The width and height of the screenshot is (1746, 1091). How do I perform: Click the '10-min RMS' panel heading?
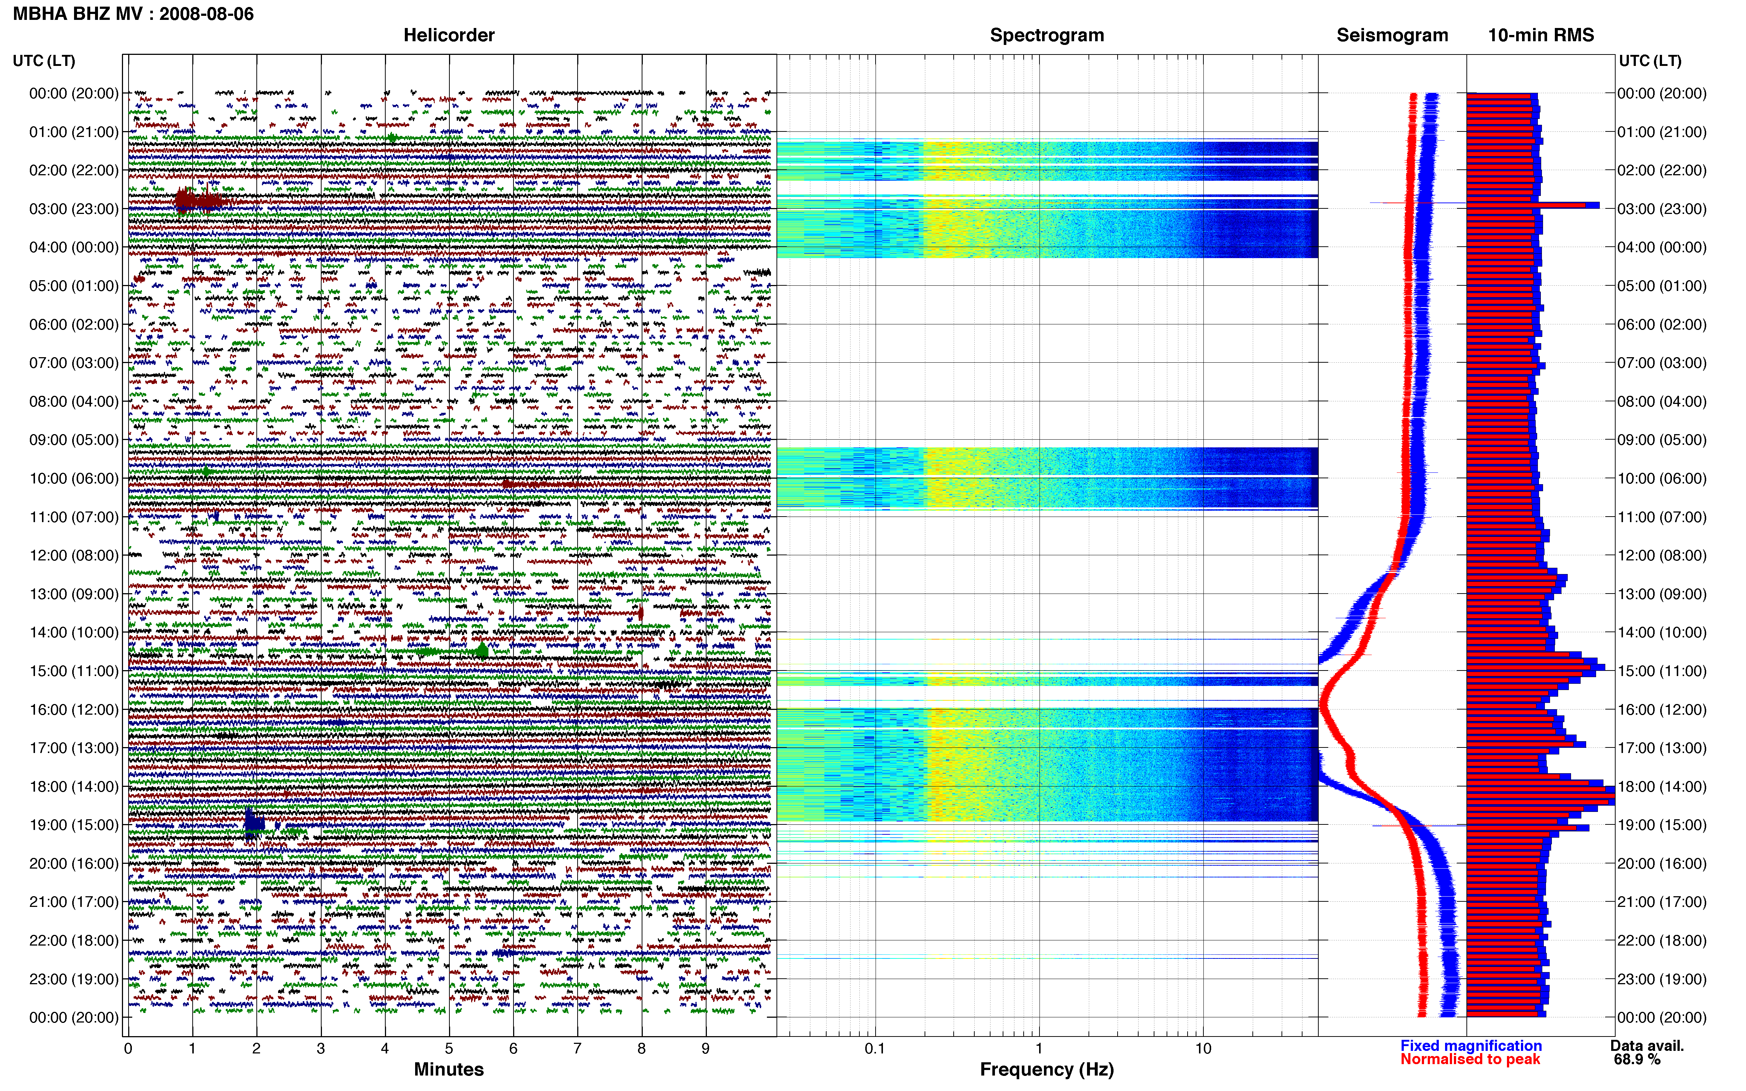(x=1540, y=35)
